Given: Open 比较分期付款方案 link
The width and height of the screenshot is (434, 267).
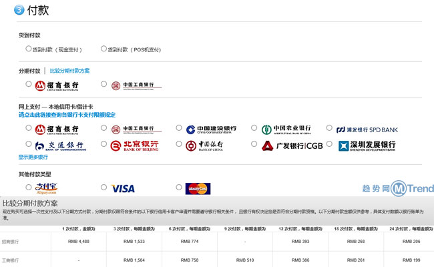Looking at the screenshot, I should [x=69, y=71].
